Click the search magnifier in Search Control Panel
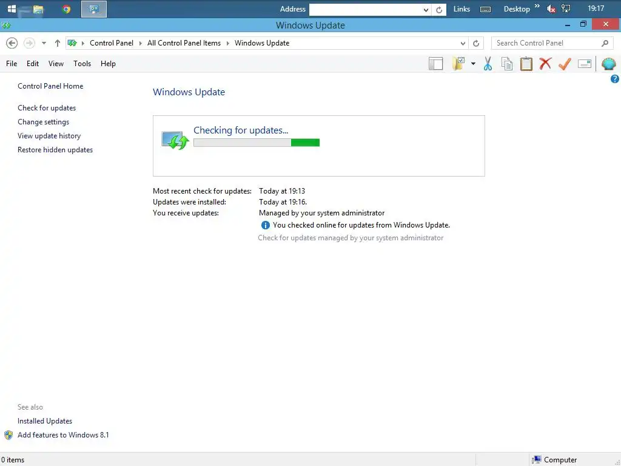This screenshot has width=621, height=466. pyautogui.click(x=605, y=43)
